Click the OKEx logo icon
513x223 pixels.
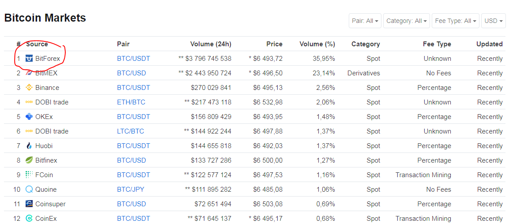tap(29, 116)
